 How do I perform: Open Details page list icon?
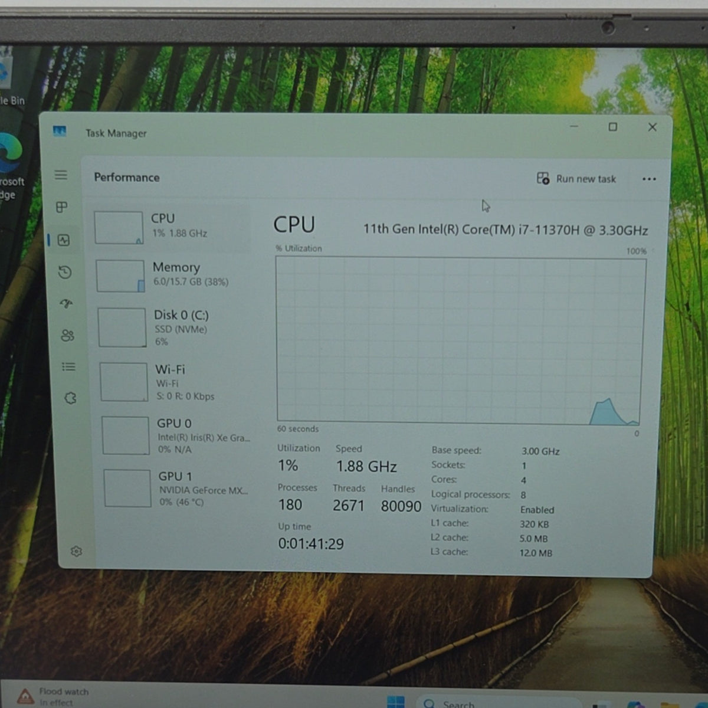point(68,367)
